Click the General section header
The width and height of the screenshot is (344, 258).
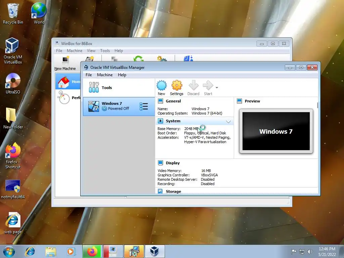173,101
